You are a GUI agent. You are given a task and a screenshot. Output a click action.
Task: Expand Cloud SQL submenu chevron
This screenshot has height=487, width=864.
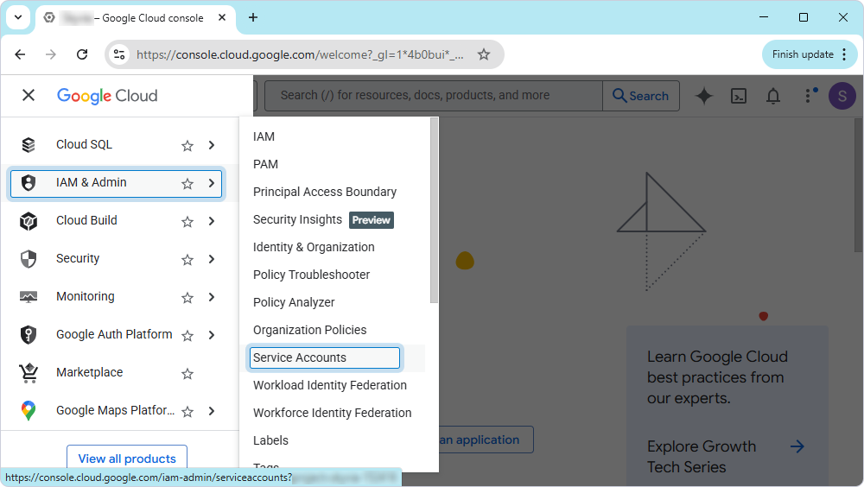pos(212,145)
